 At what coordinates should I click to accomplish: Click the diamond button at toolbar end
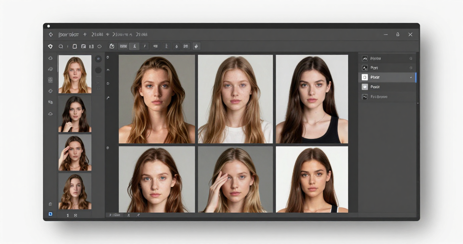click(x=196, y=47)
